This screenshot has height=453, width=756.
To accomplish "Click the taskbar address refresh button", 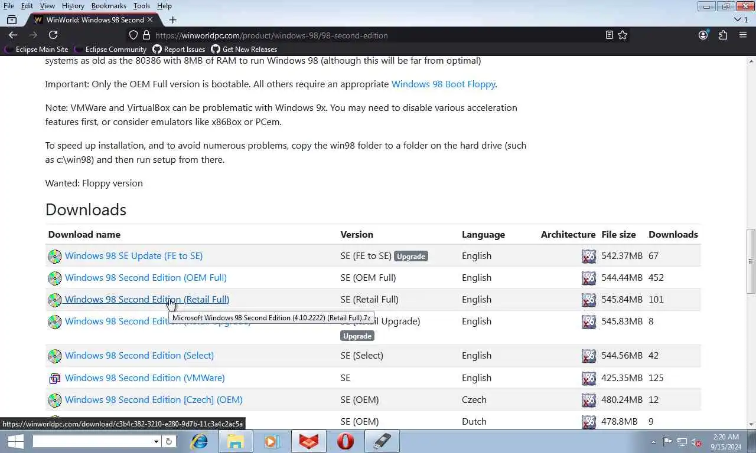I will pyautogui.click(x=168, y=441).
